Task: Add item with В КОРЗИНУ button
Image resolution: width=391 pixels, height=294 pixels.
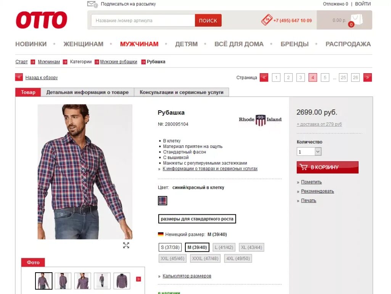Action: 327,167
